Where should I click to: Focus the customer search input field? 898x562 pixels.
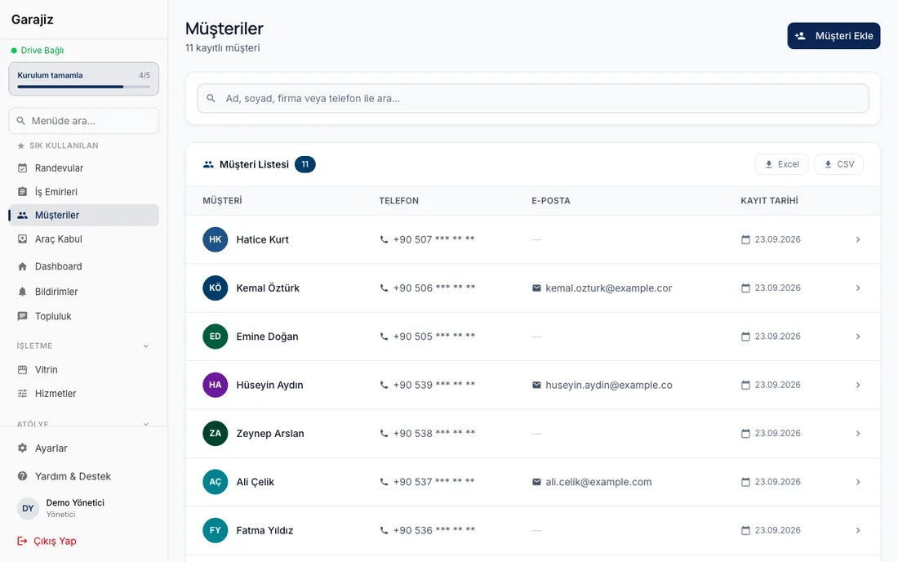532,99
